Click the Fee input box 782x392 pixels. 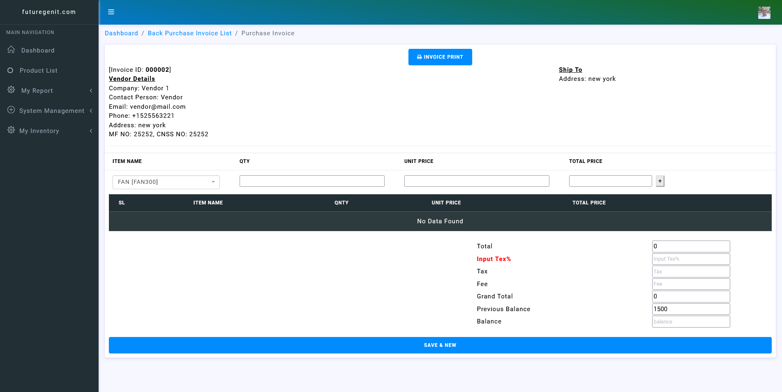(691, 284)
